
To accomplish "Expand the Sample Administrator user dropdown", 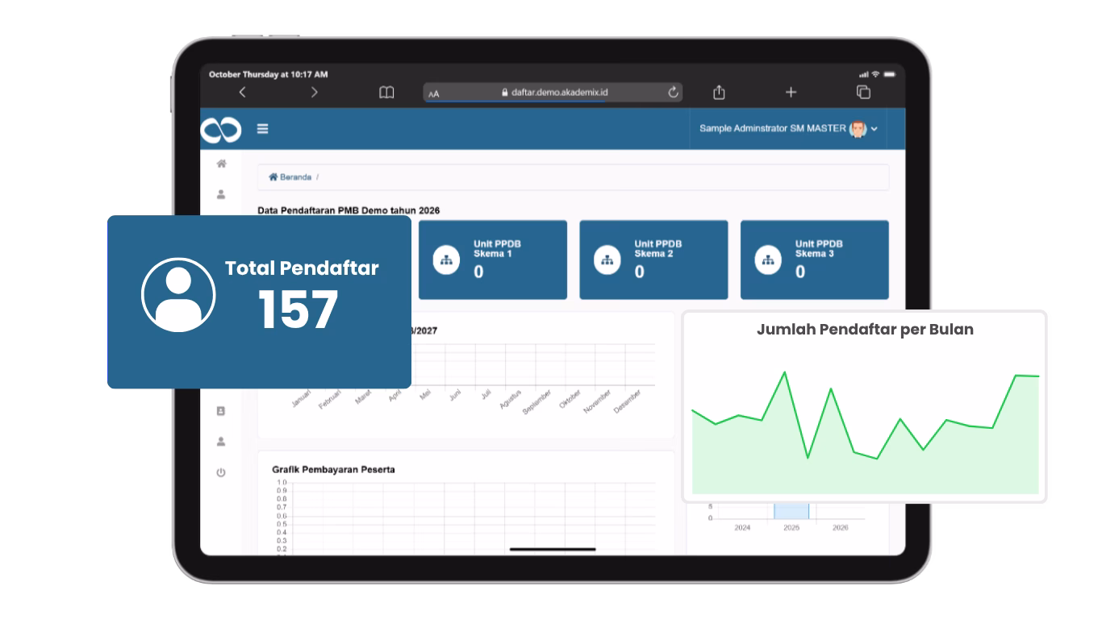I will tap(787, 129).
